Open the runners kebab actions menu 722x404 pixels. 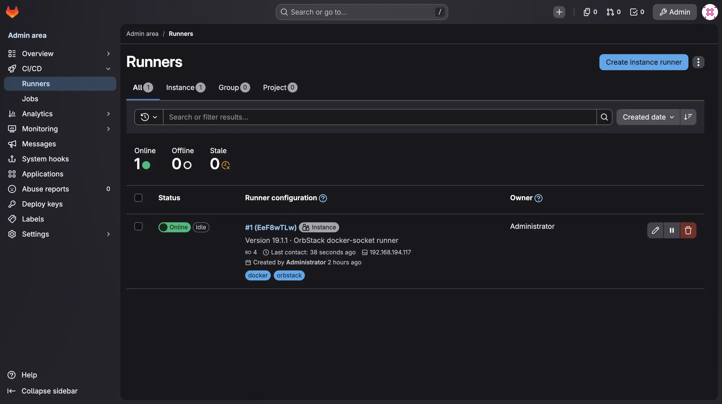click(698, 62)
